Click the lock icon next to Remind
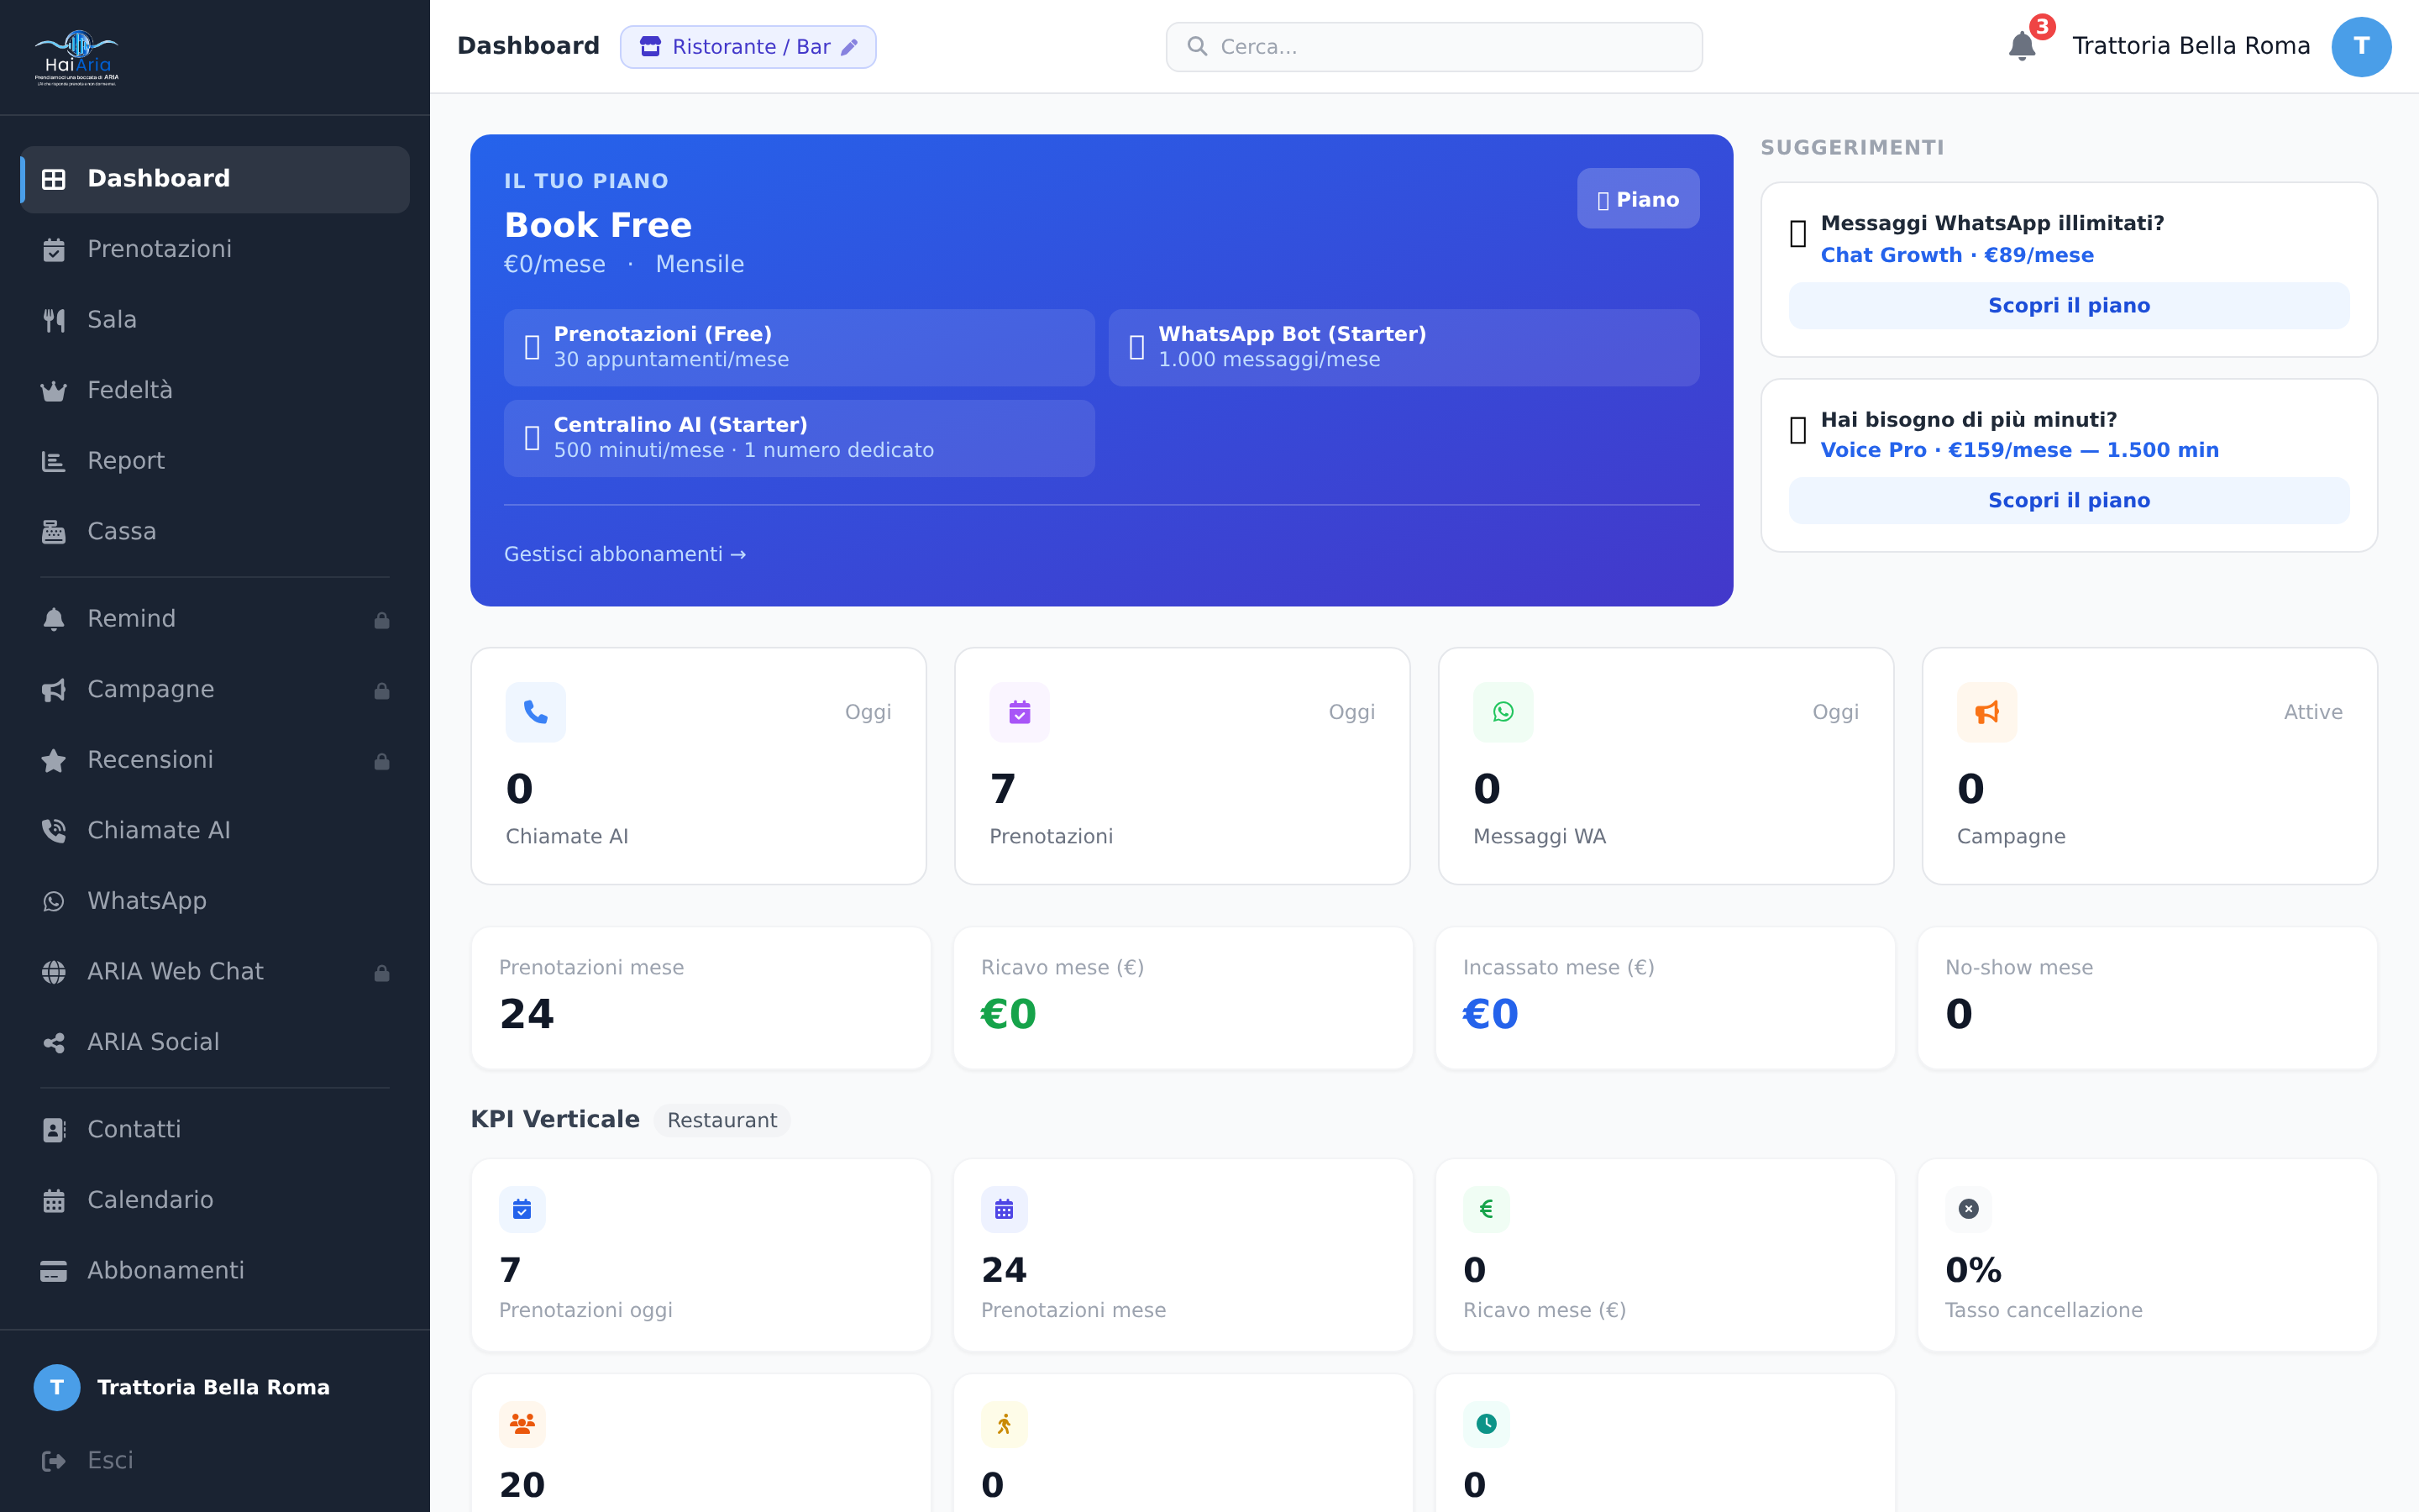Viewport: 2419px width, 1512px height. pos(382,620)
